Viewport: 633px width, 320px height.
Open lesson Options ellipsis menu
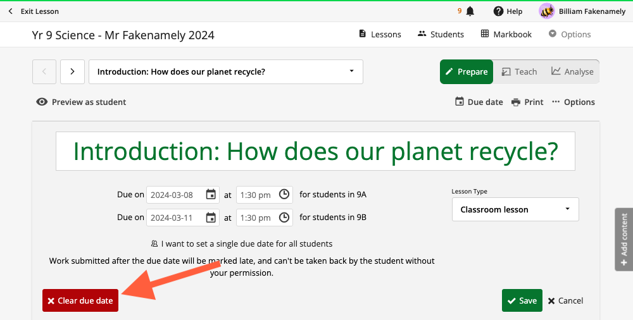(x=573, y=102)
